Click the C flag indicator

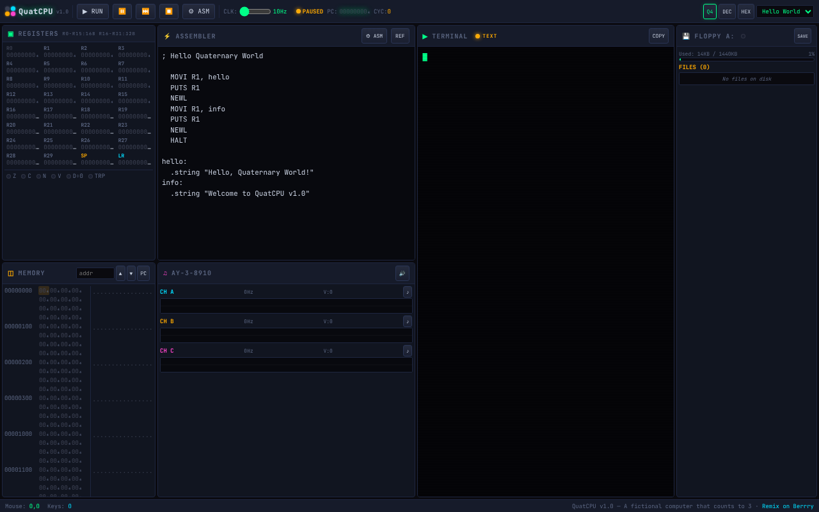tap(26, 176)
